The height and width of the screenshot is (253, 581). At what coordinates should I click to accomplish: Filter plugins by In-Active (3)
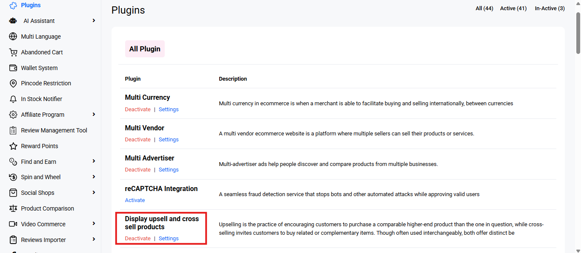tap(550, 8)
